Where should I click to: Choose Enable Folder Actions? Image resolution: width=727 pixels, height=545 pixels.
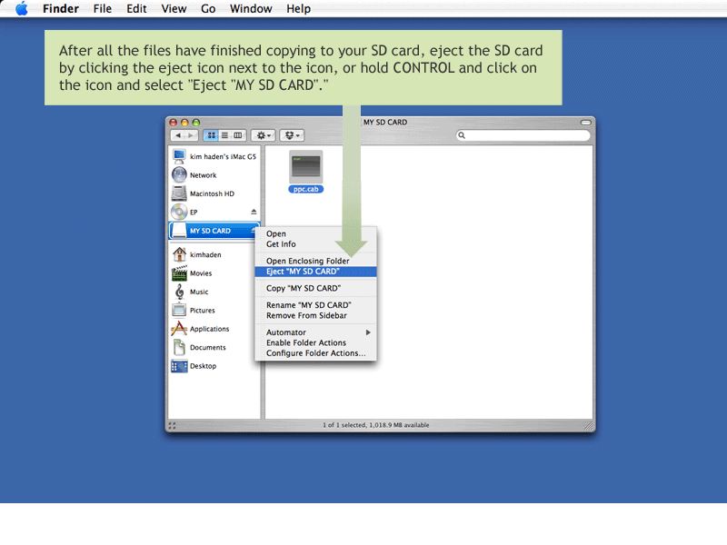[x=315, y=343]
